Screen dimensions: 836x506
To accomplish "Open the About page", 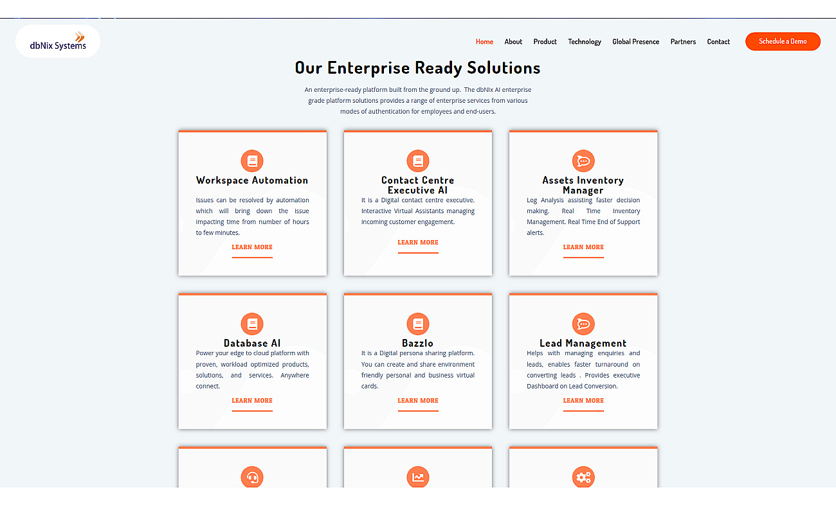I will (x=513, y=42).
